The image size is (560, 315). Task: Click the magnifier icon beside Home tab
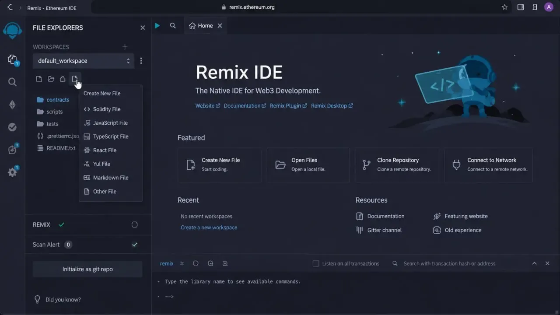(173, 26)
